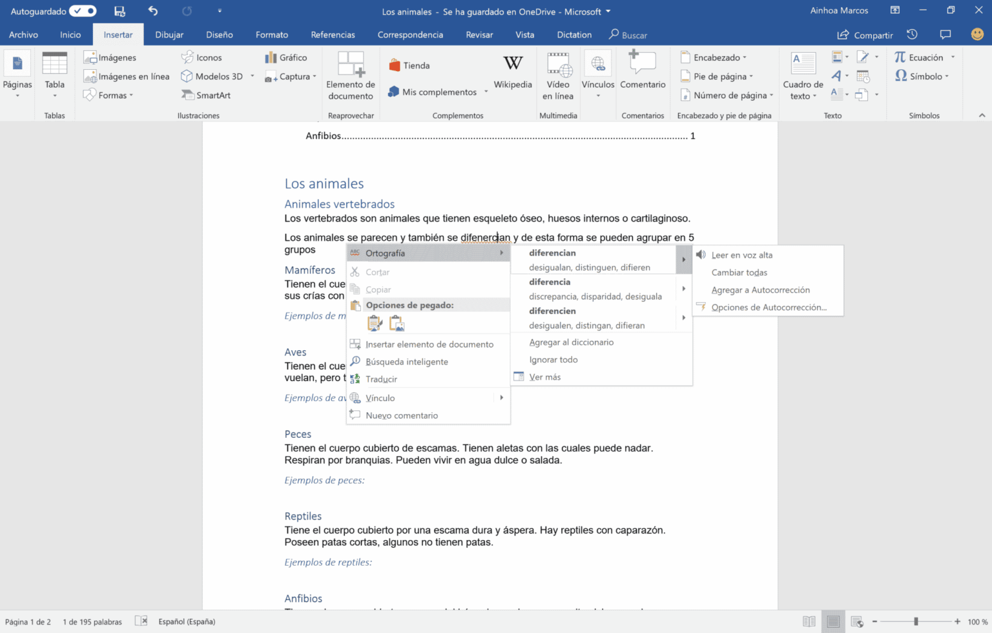Toggle the Autoguardado switch
This screenshot has height=633, width=992.
click(83, 11)
